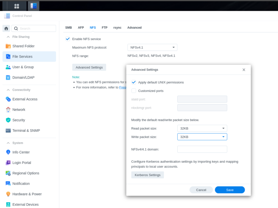This screenshot has width=278, height=208.
Task: Click the User & Group icon
Action: pyautogui.click(x=8, y=67)
